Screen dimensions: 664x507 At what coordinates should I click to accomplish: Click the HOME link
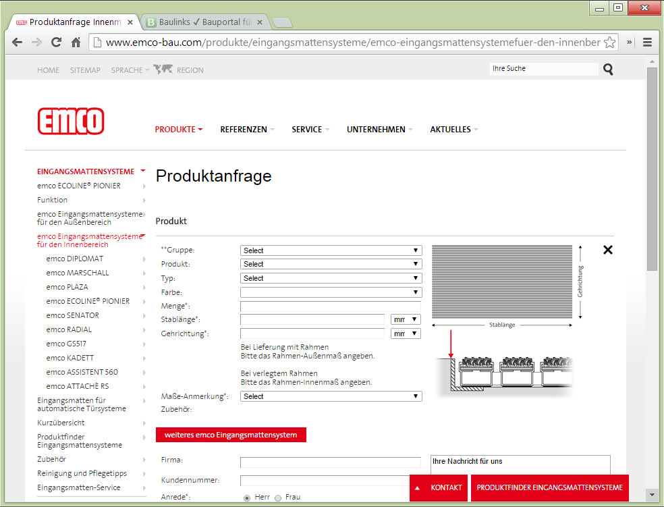[48, 70]
